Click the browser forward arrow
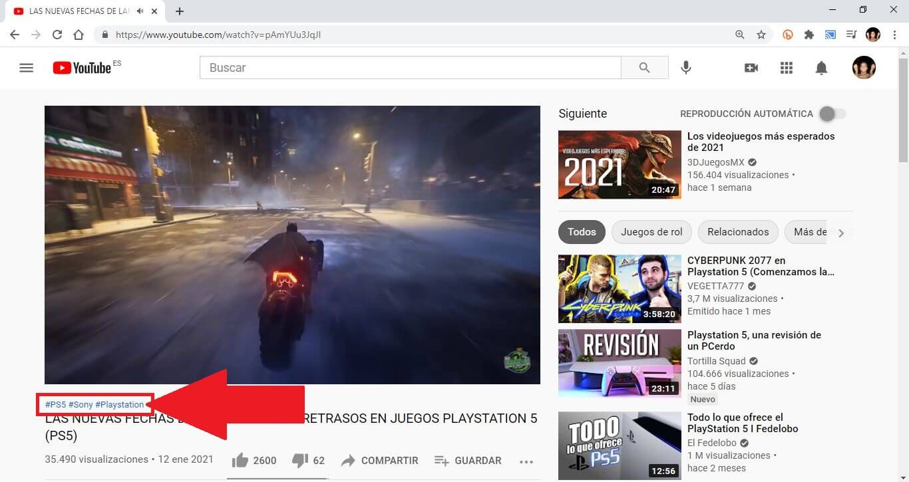The height and width of the screenshot is (482, 909). 36,35
